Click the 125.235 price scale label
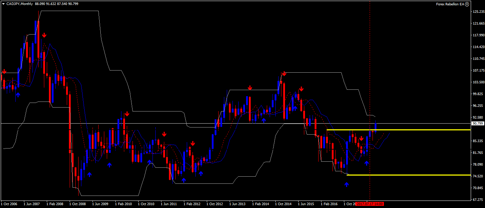This screenshot has width=485, height=208. [478, 12]
